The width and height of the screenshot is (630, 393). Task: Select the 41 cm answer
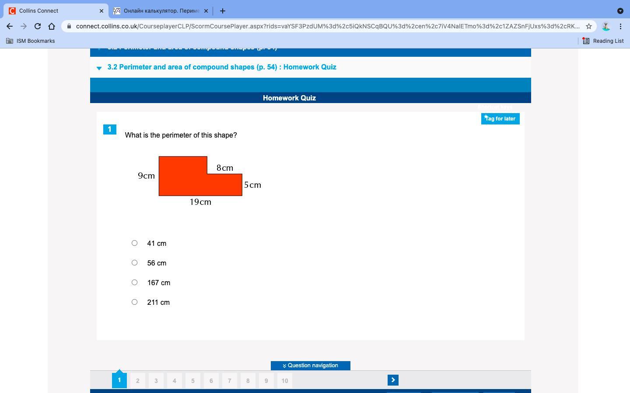tap(135, 243)
